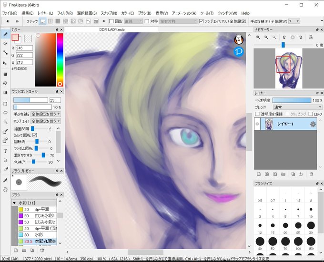Enable 透明度を保護 checkbox
This screenshot has height=262, width=324.
click(x=257, y=114)
